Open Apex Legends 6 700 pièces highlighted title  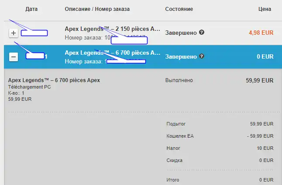[x=112, y=53]
